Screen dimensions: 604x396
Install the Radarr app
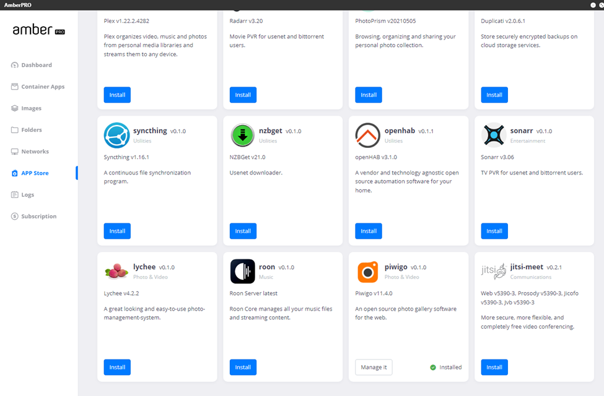243,95
